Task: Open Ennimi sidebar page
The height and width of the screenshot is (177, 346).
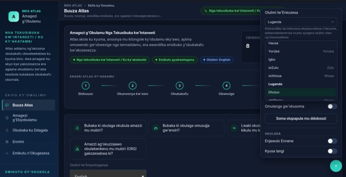Action: (29, 142)
